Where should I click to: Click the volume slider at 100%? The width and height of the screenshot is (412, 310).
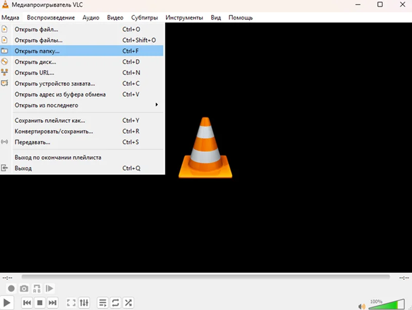coord(387,304)
